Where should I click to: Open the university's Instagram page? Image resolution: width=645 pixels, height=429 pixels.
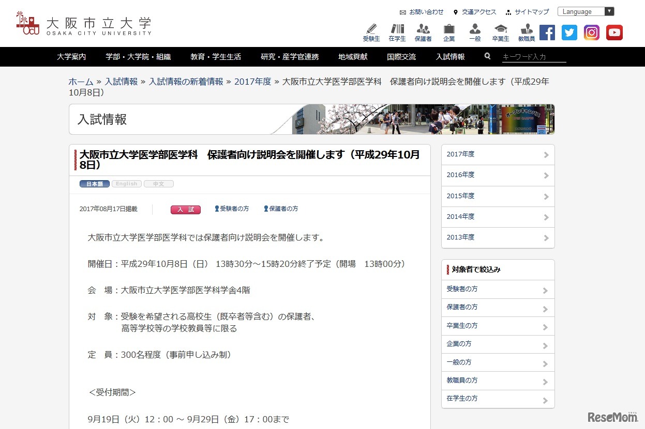click(x=591, y=32)
